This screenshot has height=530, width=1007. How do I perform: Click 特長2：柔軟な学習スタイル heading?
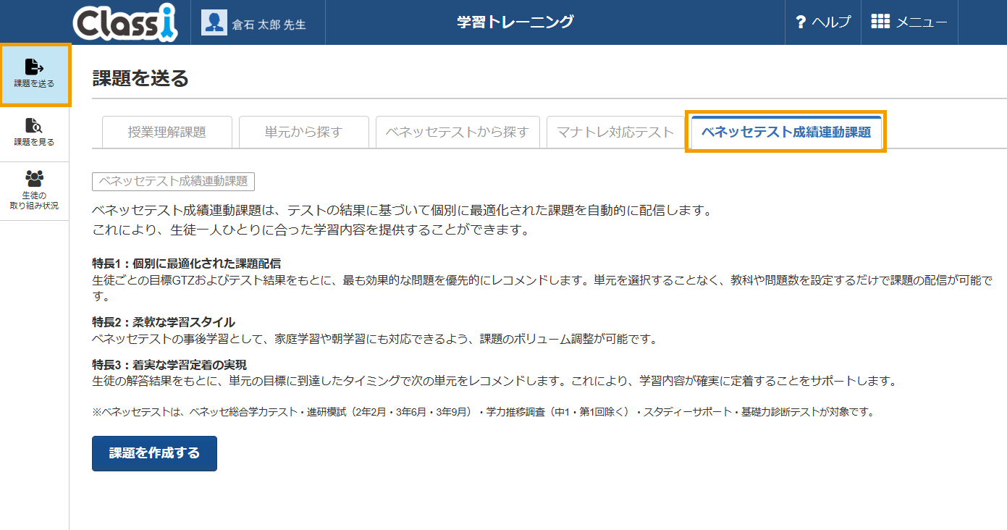pyautogui.click(x=164, y=321)
